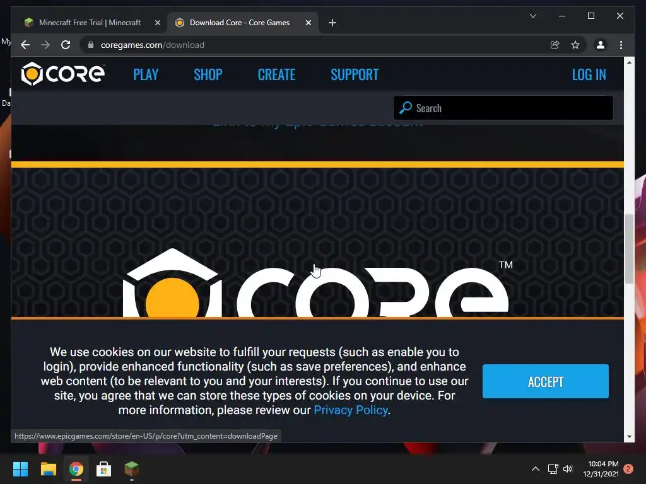Open the SUPPORT menu item
Viewport: 646px width, 484px height.
point(355,74)
